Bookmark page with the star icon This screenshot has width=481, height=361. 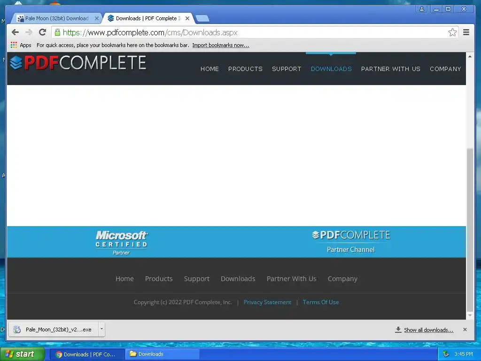tap(452, 32)
